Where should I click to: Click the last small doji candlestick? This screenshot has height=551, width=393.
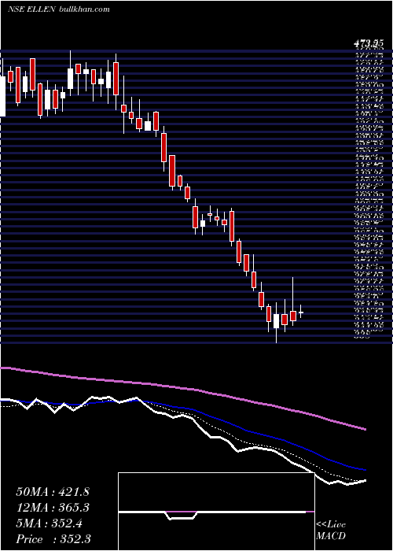pos(301,312)
